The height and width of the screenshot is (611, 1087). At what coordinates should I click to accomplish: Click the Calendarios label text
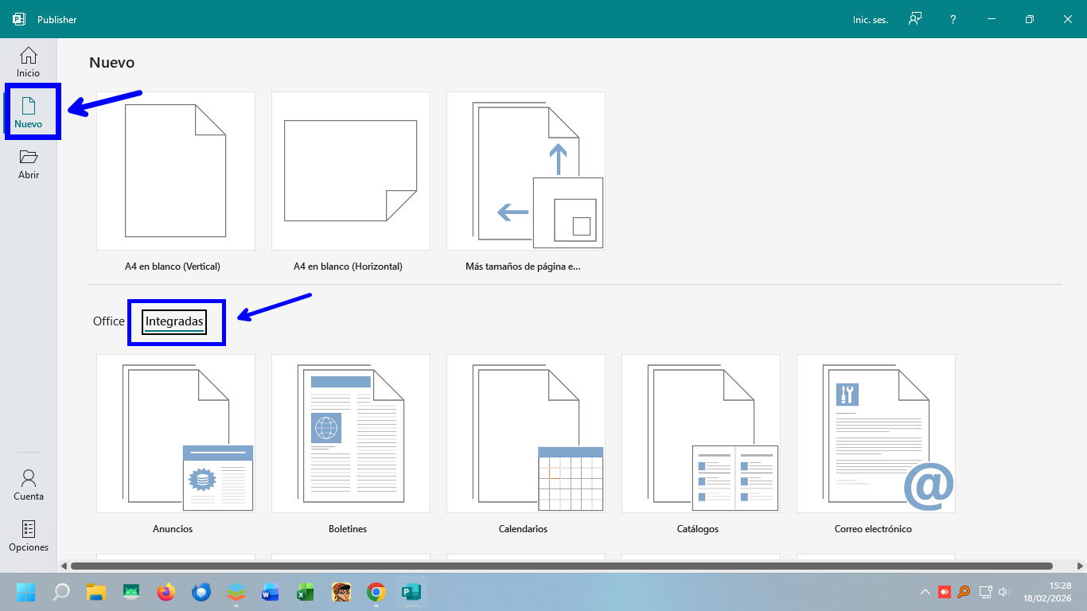[523, 529]
